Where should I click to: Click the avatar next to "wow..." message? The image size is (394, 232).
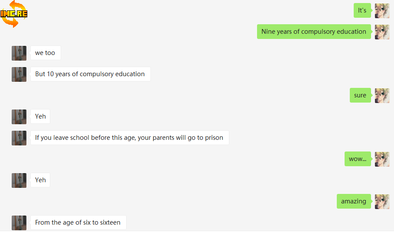point(382,159)
